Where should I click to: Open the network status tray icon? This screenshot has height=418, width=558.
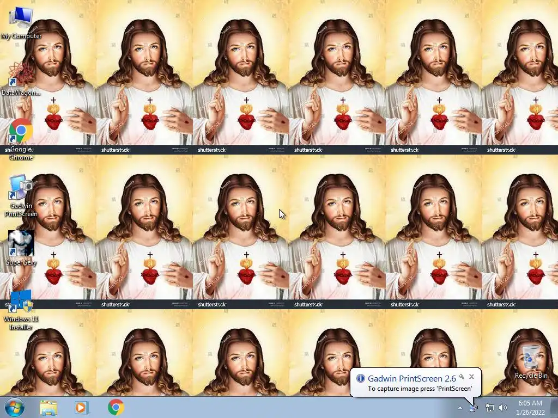pyautogui.click(x=490, y=408)
